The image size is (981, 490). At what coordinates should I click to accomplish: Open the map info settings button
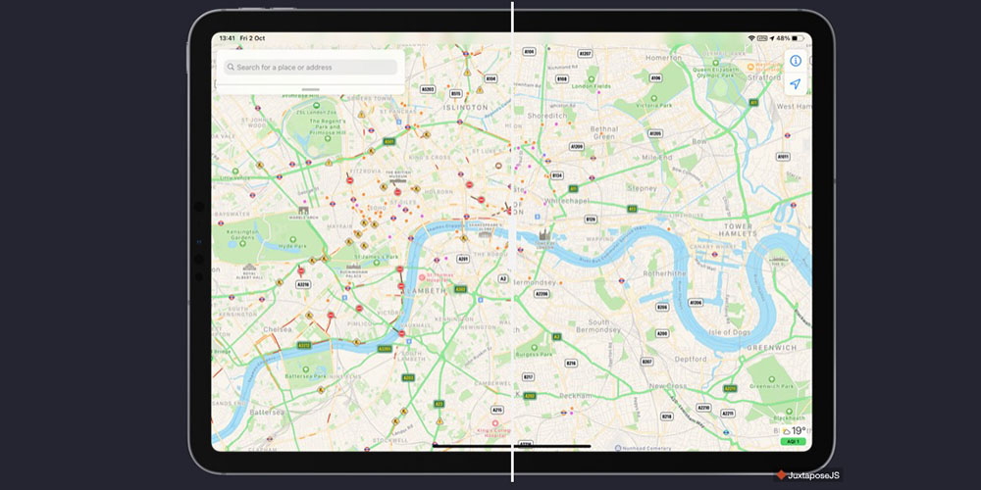[x=795, y=61]
